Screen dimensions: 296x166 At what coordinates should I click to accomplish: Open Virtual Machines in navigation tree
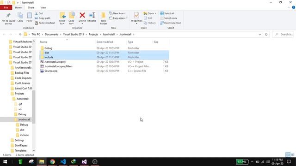coord(20,41)
